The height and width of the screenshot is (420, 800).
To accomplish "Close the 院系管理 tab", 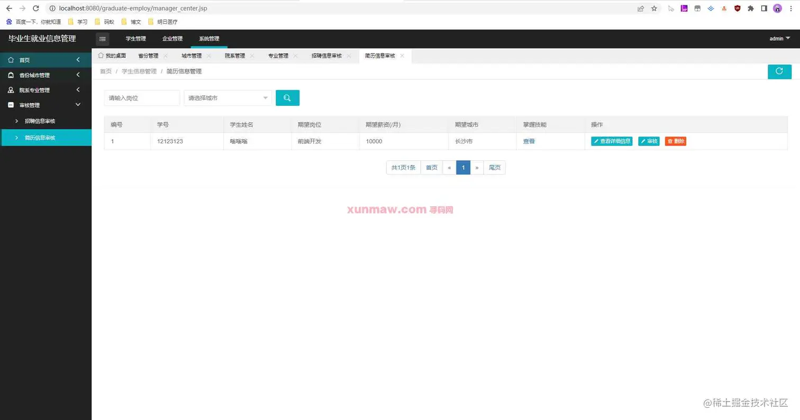I will 252,56.
